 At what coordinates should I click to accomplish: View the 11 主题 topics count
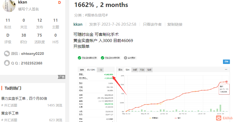coord(55,23)
